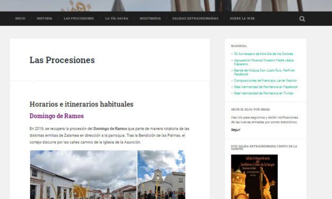Go to the Inicio menu item

tap(20, 19)
